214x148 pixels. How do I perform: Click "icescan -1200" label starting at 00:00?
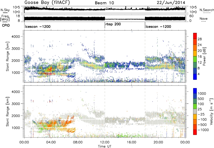pos(38,26)
